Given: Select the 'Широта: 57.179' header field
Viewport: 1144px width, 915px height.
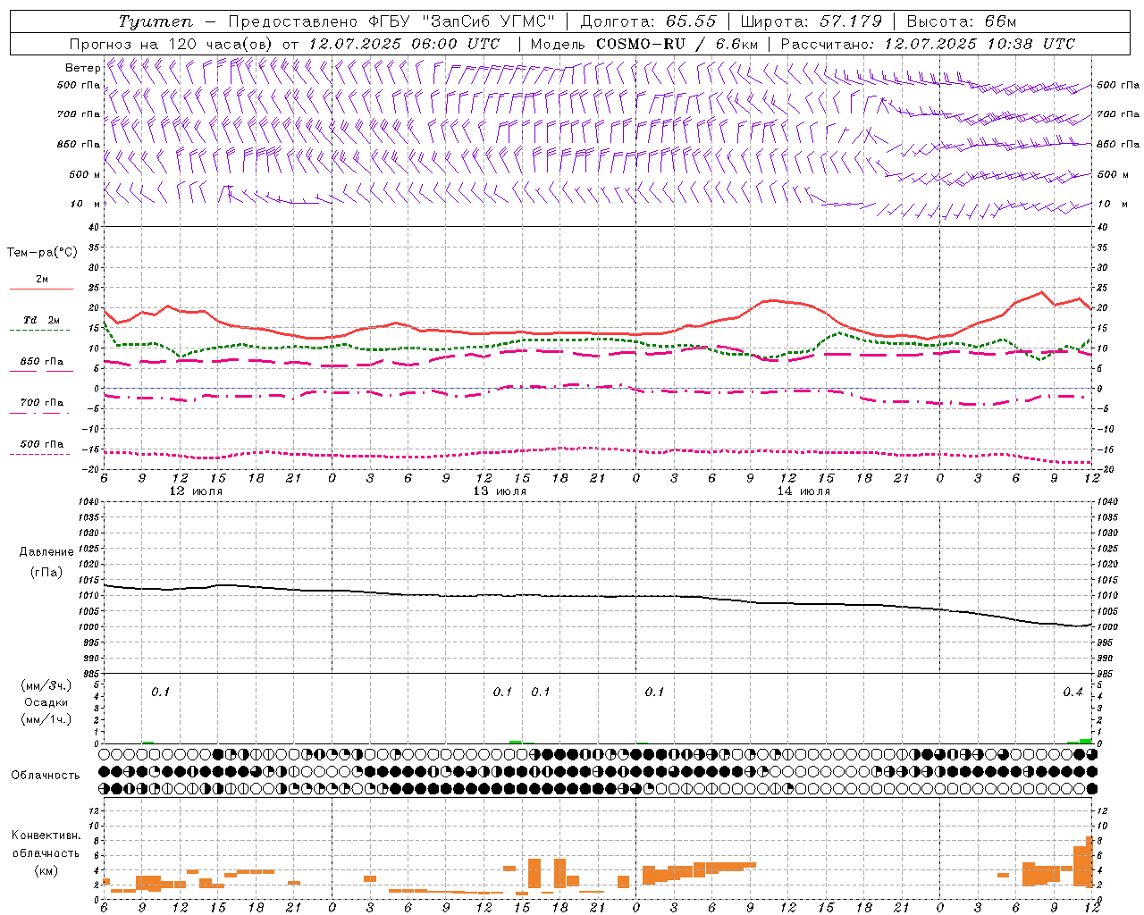Looking at the screenshot, I should click(812, 21).
